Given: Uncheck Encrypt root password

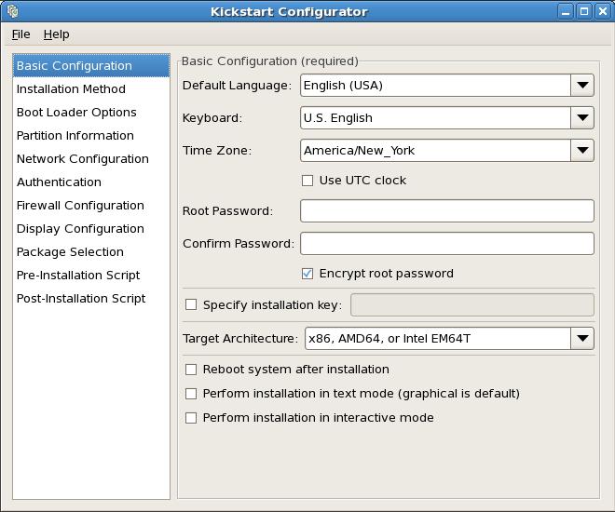Looking at the screenshot, I should click(307, 274).
